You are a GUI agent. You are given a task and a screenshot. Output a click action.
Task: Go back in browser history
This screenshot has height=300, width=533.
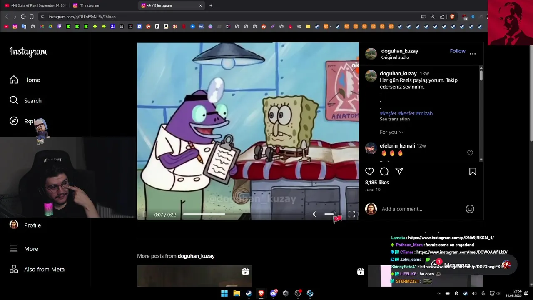click(6, 17)
